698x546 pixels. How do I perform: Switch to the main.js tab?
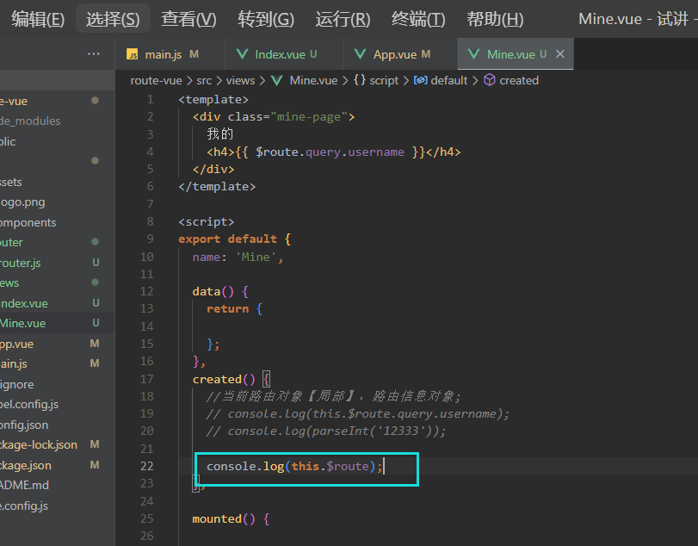[x=170, y=54]
